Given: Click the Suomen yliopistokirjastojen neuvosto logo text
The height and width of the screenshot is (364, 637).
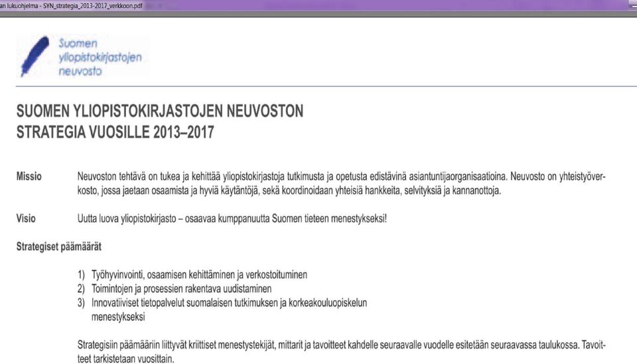Looking at the screenshot, I should (x=100, y=57).
